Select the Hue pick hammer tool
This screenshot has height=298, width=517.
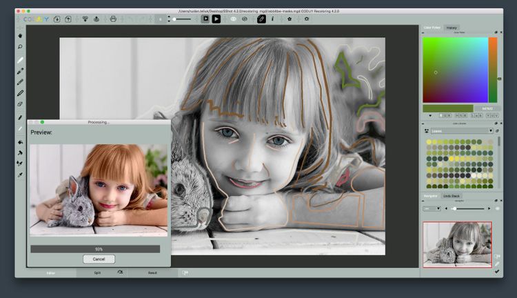pos(20,153)
